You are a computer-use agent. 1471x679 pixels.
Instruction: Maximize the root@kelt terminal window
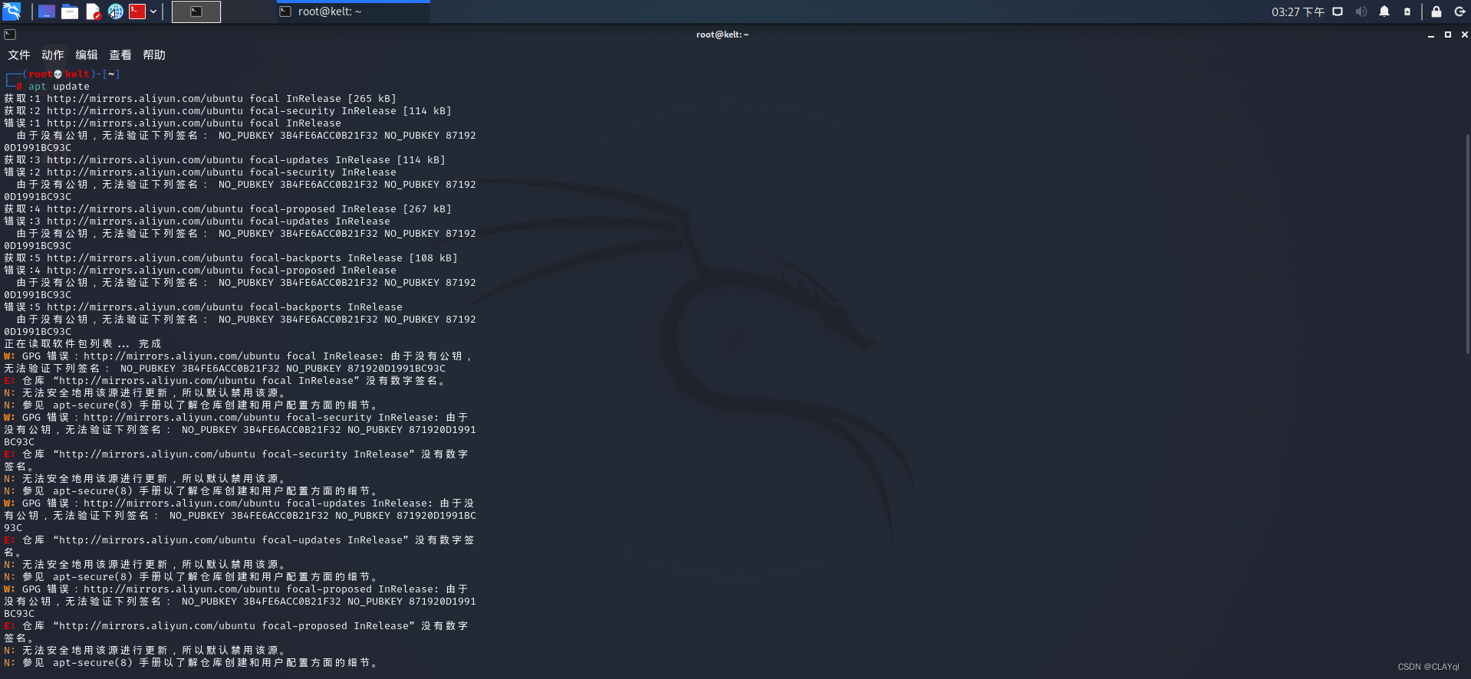point(1448,34)
